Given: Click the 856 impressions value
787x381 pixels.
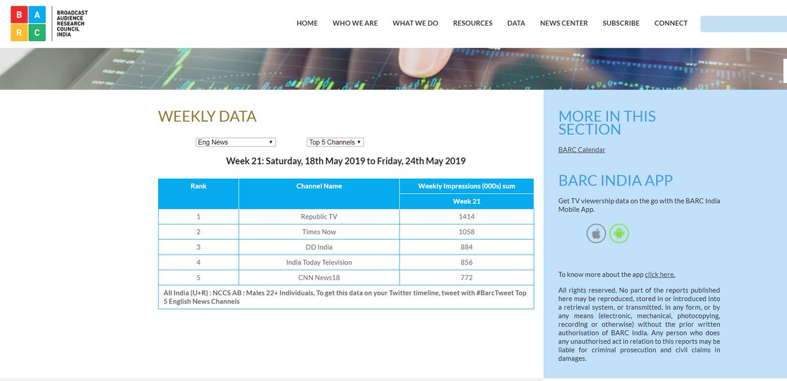Looking at the screenshot, I should [467, 263].
